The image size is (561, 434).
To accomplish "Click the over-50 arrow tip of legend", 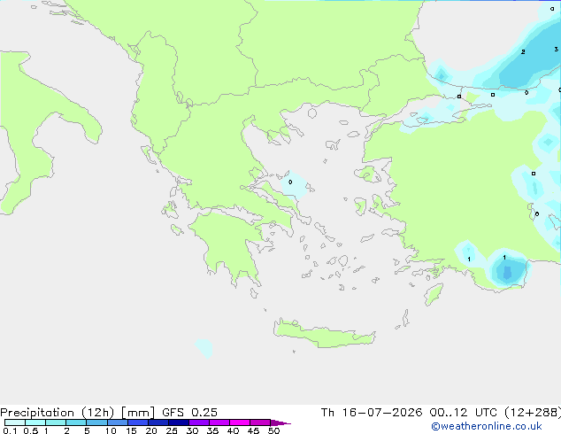I will (x=280, y=422).
